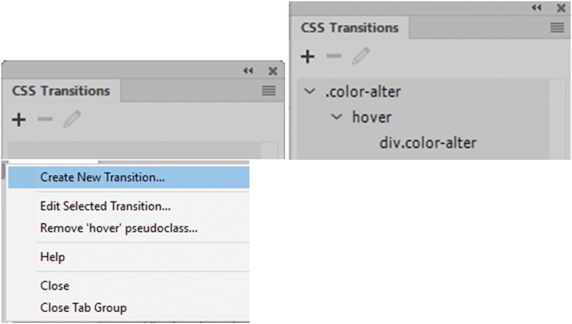Click the pencil edit icon in the left panel
This screenshot has height=324, width=572.
coord(72,119)
